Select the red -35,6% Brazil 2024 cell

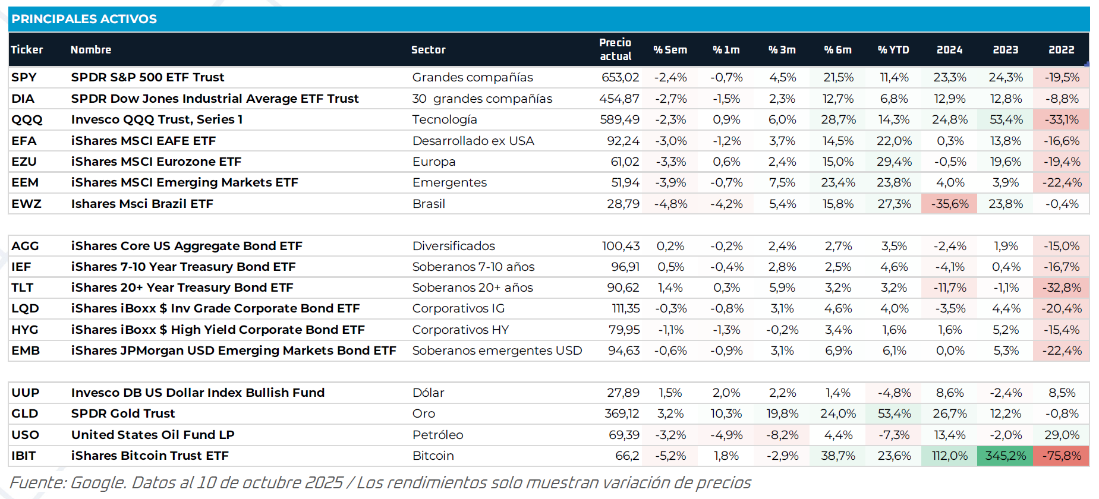click(949, 204)
